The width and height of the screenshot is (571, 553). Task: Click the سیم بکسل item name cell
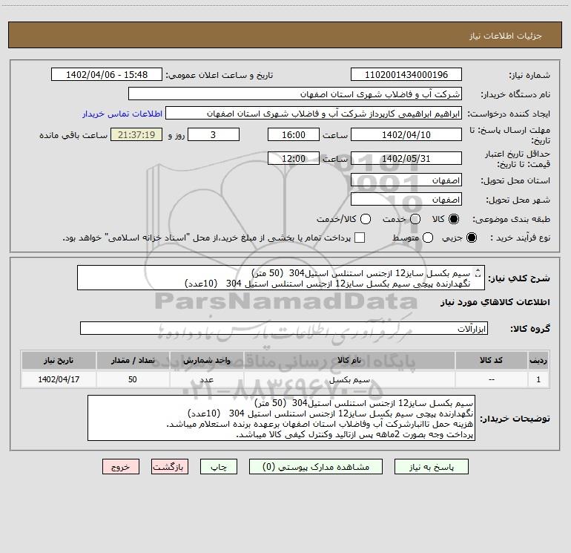[x=349, y=379]
